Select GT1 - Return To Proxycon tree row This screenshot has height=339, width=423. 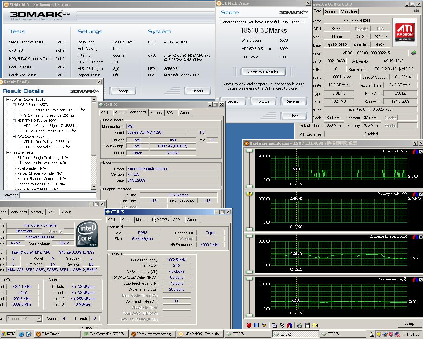point(55,110)
